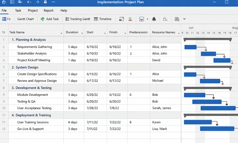Screen dimensions: 238x143
Task: Click the 7/8/22 finish date cell
Action: (x=117, y=108)
